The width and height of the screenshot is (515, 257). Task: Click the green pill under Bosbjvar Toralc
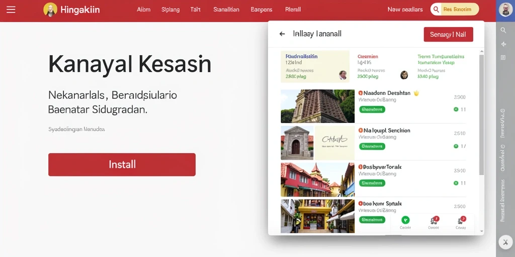point(372,183)
